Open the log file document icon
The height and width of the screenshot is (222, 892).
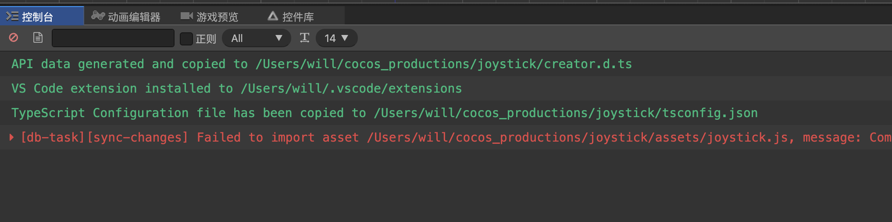point(38,38)
